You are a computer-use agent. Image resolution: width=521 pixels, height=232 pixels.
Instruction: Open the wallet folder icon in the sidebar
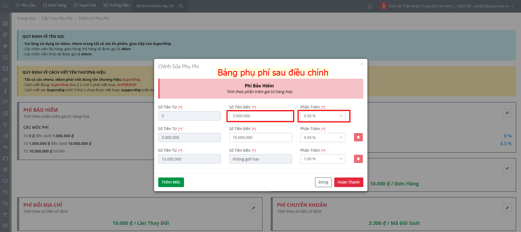pos(5,158)
